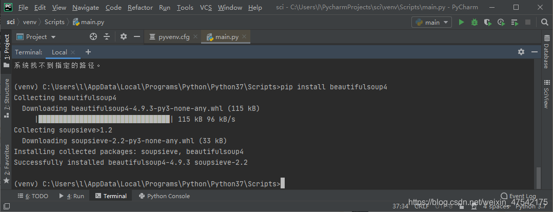Add a new terminal session tab

pos(88,52)
